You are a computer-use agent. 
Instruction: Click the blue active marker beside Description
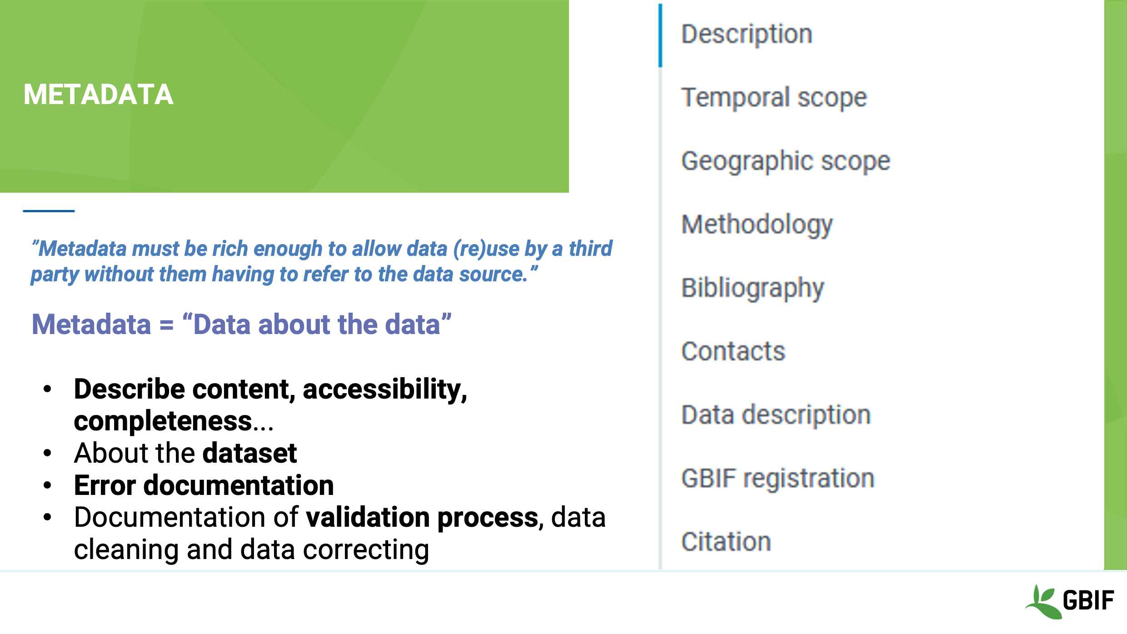tap(660, 35)
